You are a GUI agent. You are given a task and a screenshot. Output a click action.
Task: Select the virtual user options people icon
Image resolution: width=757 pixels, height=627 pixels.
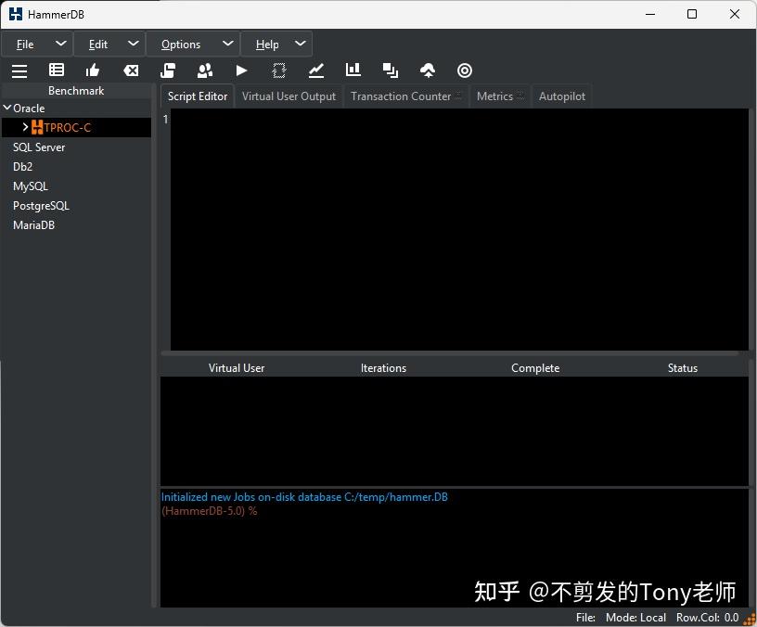point(204,70)
